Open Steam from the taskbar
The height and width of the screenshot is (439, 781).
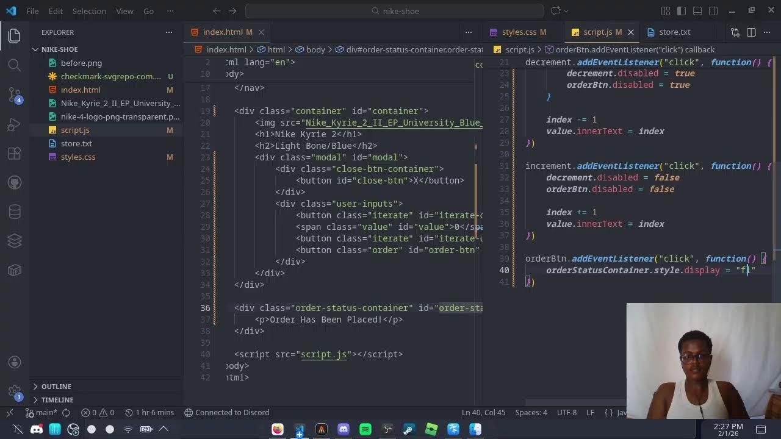tap(409, 429)
